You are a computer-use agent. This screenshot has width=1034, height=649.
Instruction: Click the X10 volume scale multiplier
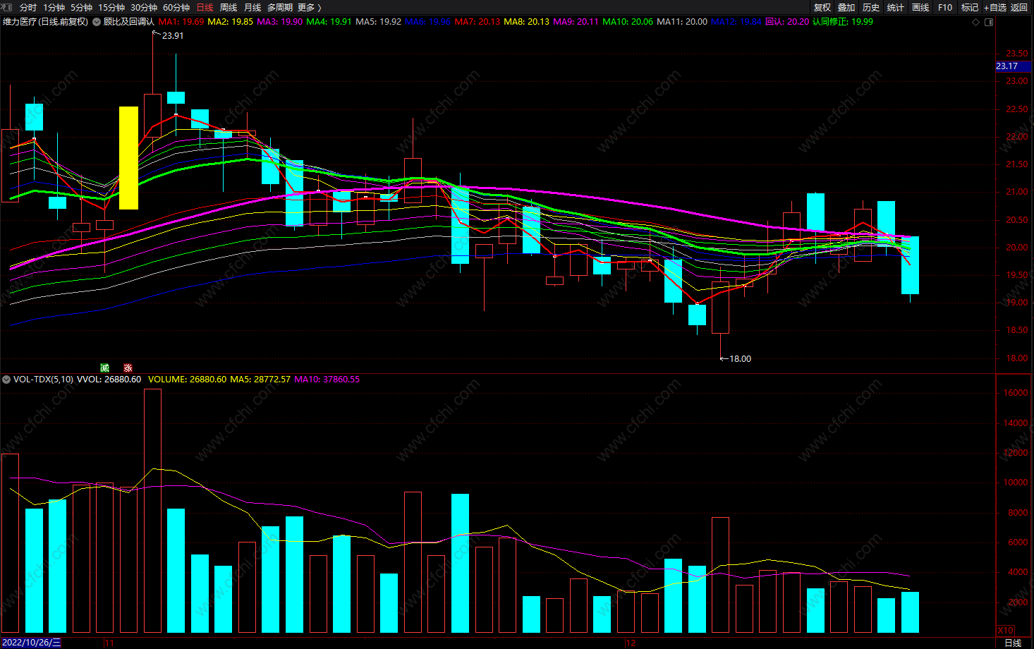pos(1005,630)
